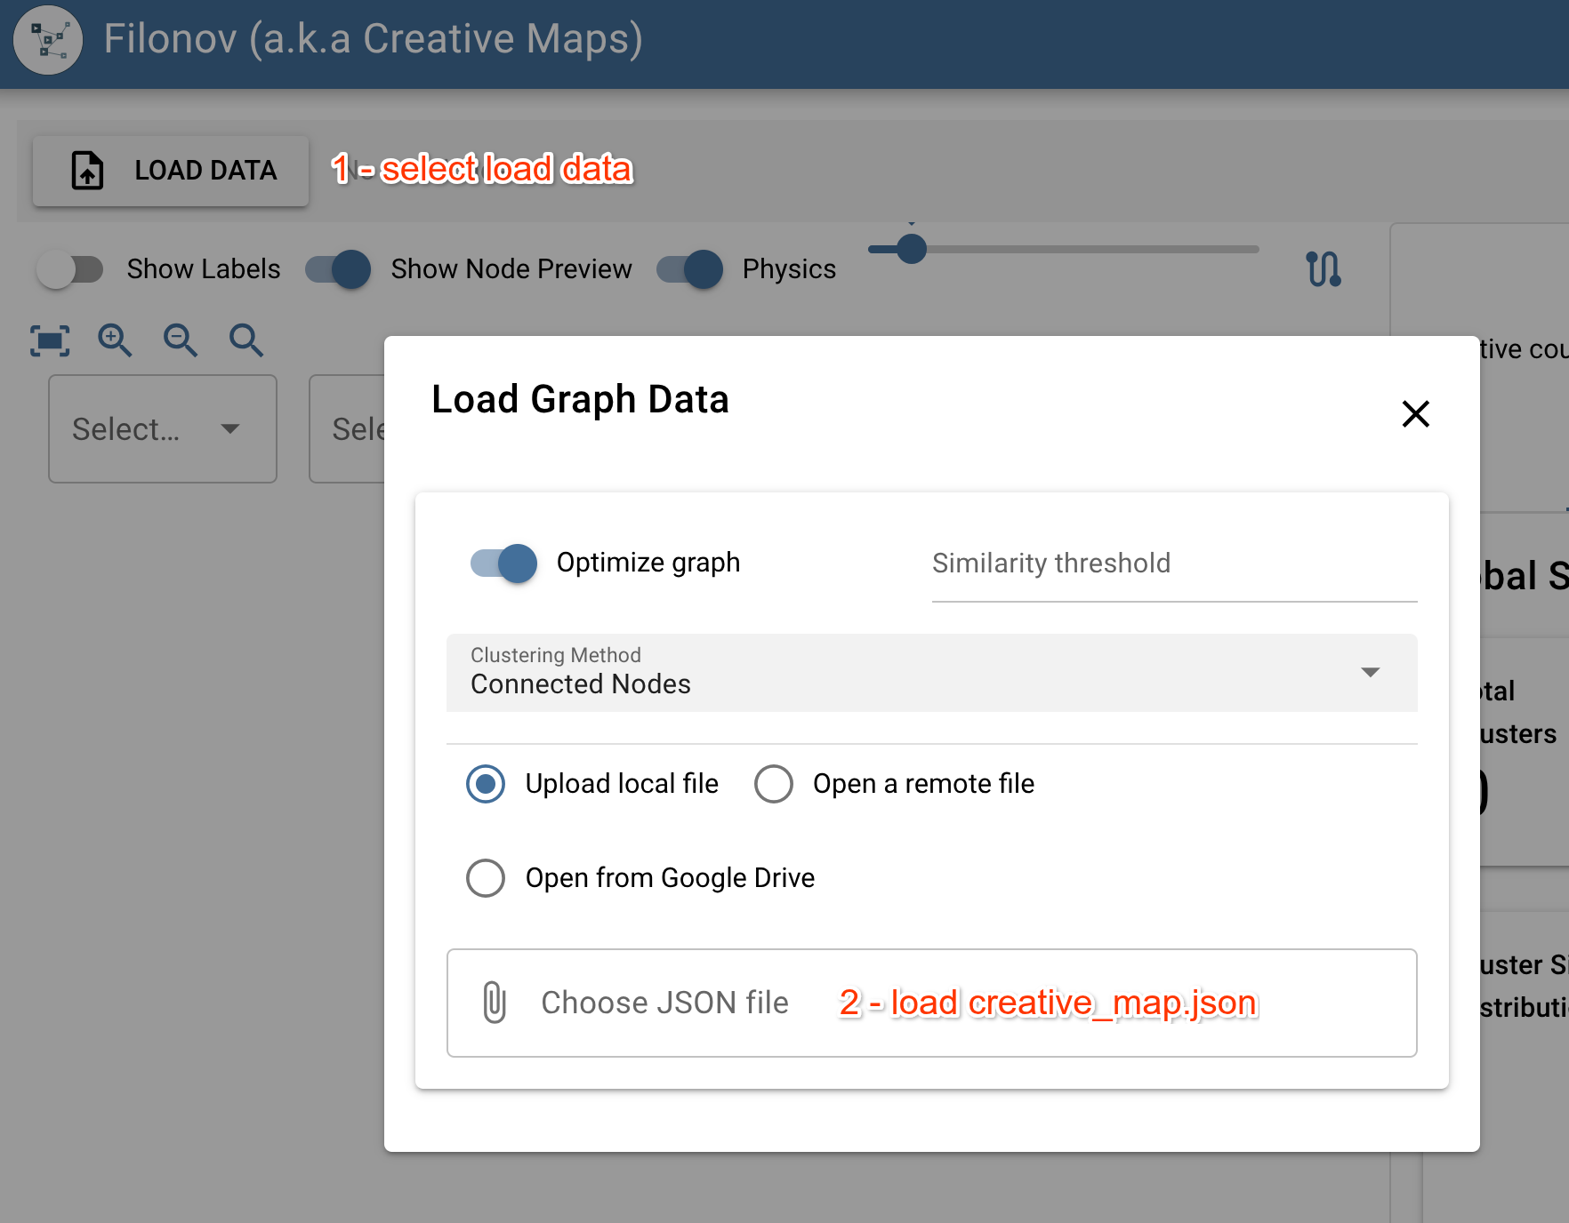Image resolution: width=1569 pixels, height=1223 pixels.
Task: Click the zoom out magnifier icon
Action: click(x=181, y=340)
